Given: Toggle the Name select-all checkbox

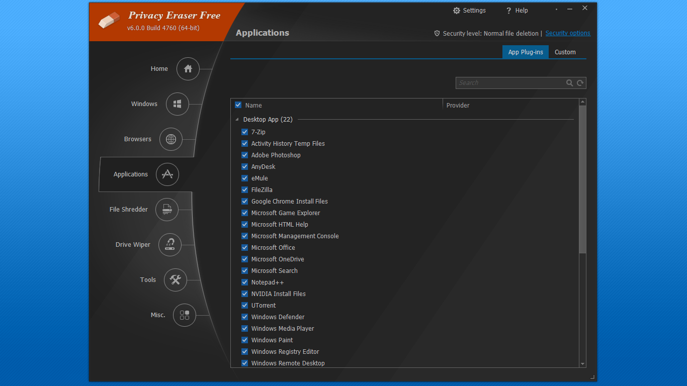Looking at the screenshot, I should pyautogui.click(x=238, y=105).
